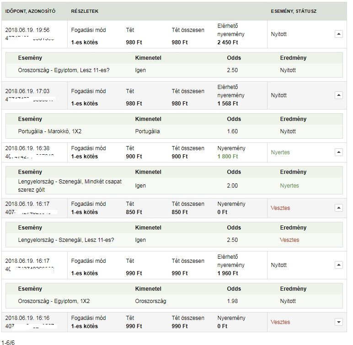Open the Oroszország - Egyiptom, Lesz 11-es? event
This screenshot has height=345, width=353.
click(x=64, y=70)
